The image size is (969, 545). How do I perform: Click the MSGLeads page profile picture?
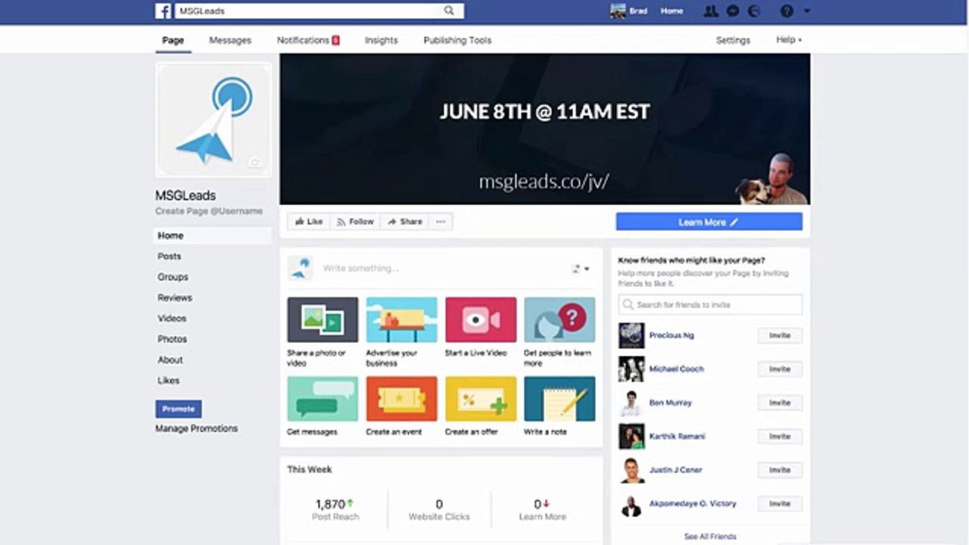(x=213, y=120)
